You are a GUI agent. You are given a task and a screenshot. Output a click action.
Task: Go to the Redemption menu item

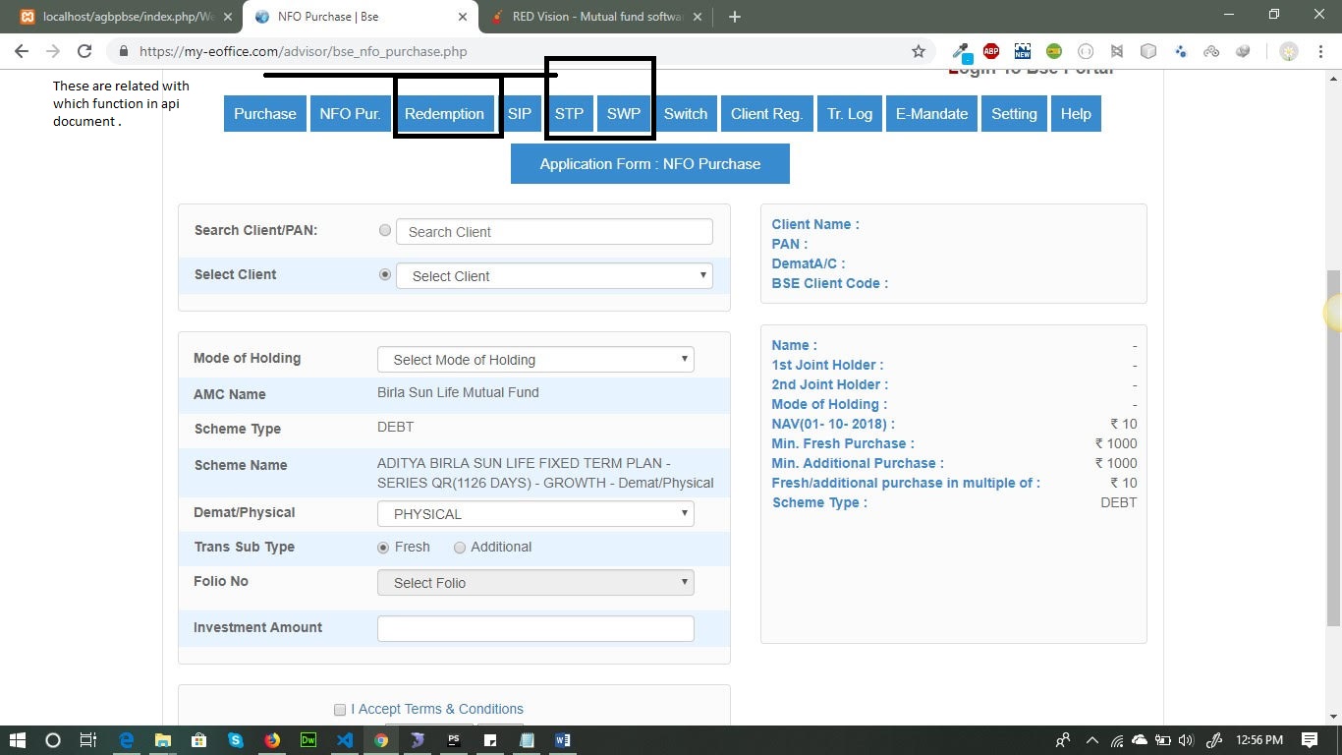(x=444, y=114)
